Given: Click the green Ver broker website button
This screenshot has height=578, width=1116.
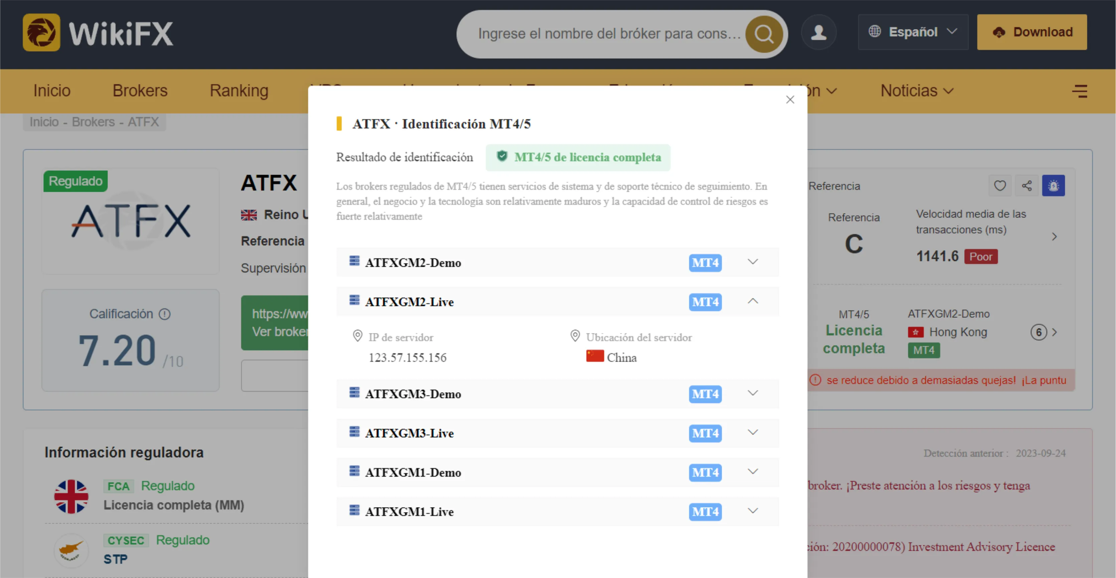Looking at the screenshot, I should 275,323.
